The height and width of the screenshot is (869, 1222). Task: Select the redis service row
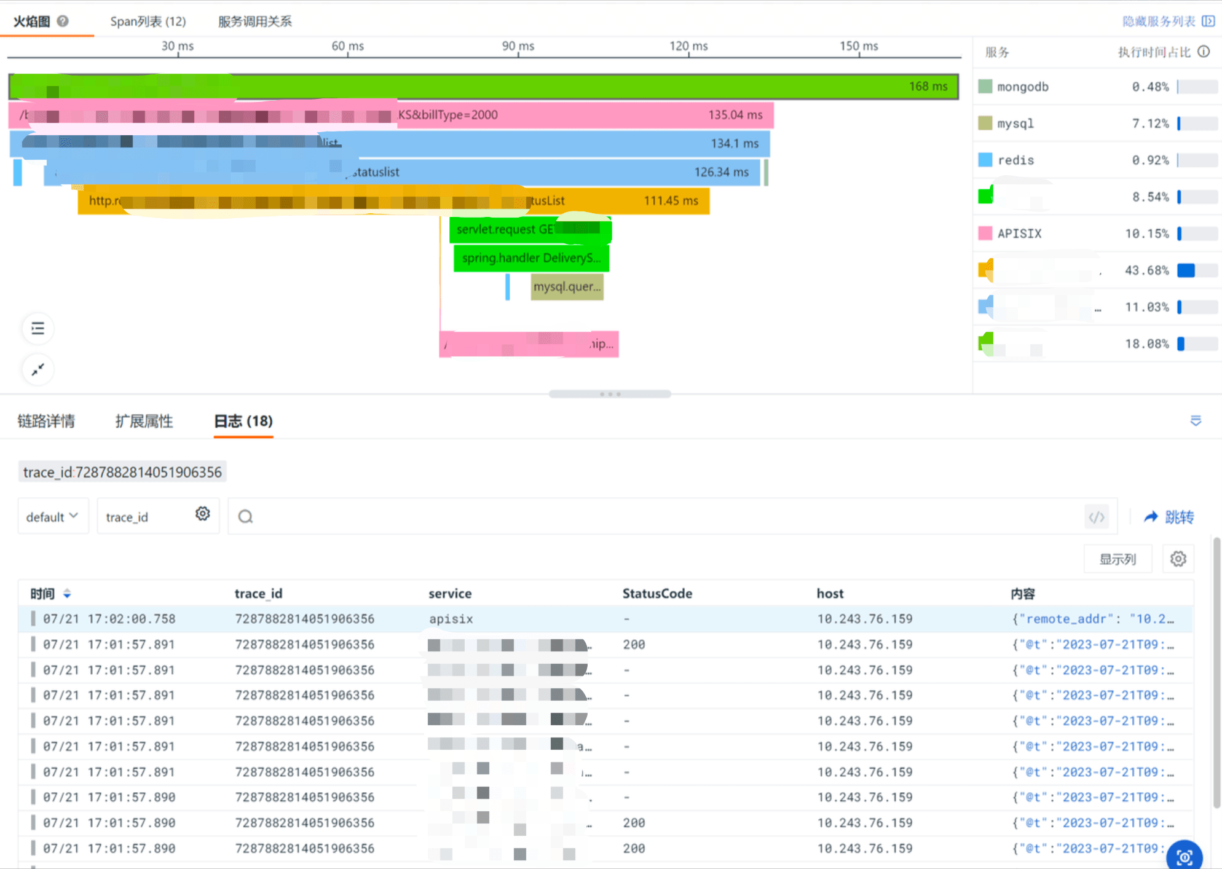coord(1097,160)
